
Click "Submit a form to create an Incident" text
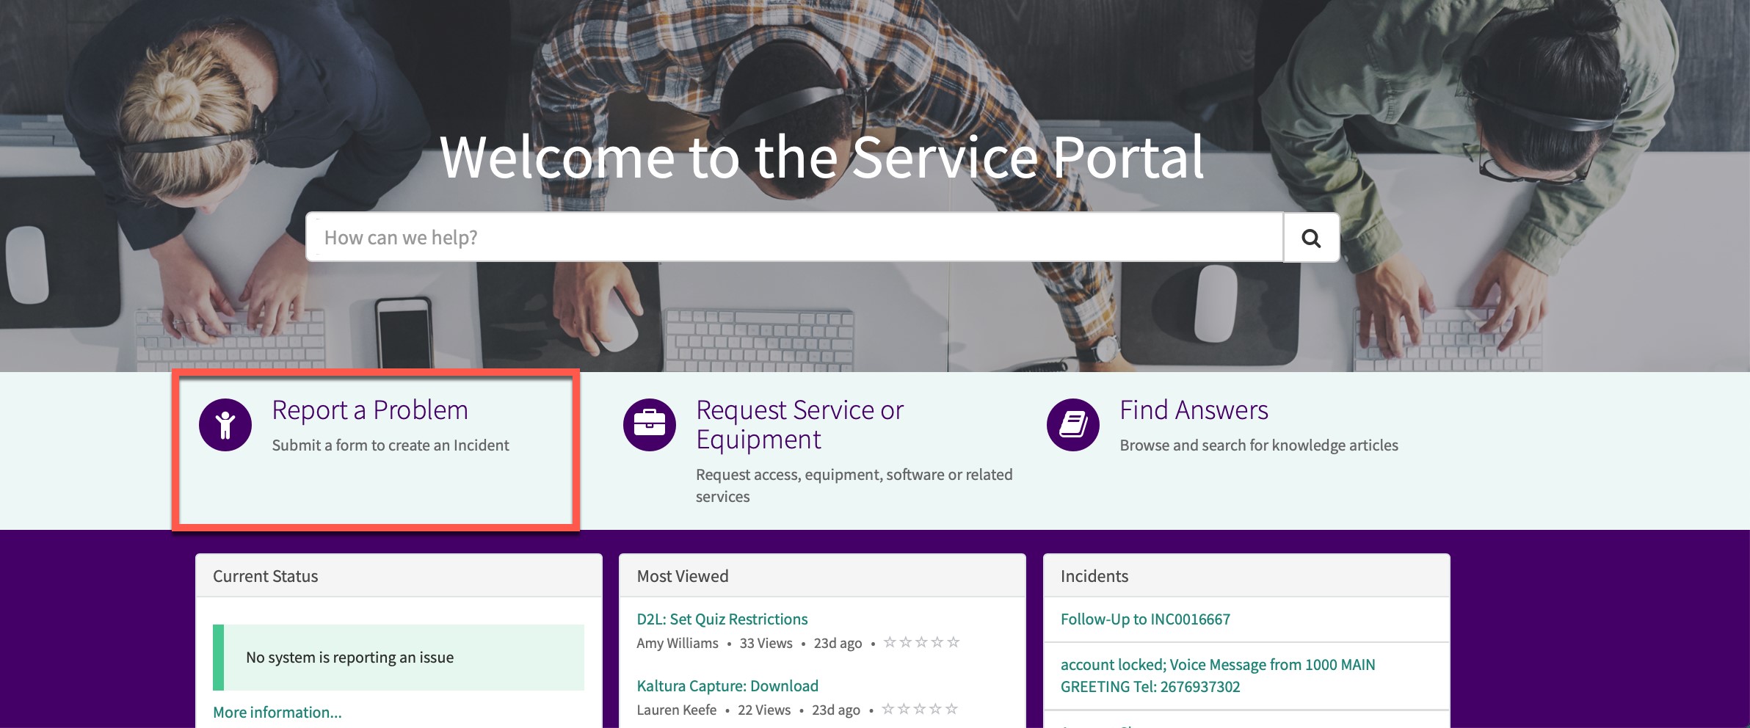pyautogui.click(x=391, y=445)
